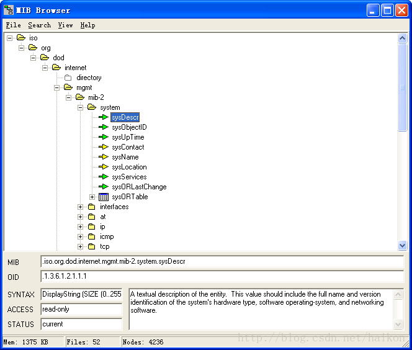
Task: Click the table icon of sysORTable
Action: click(104, 197)
